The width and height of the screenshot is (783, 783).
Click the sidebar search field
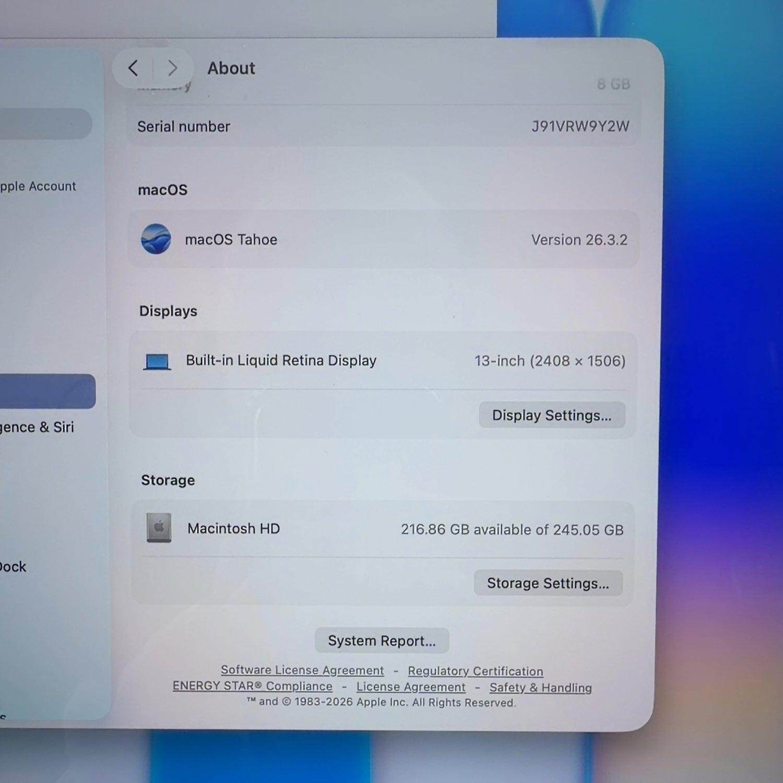coord(46,124)
